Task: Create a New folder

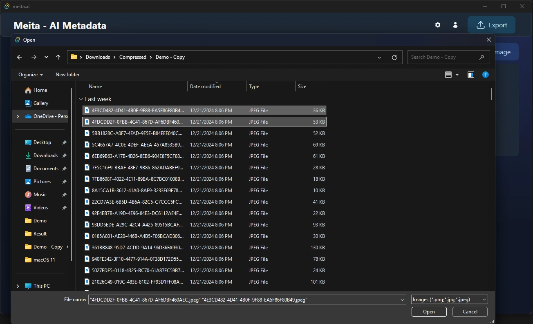Action: (x=67, y=75)
